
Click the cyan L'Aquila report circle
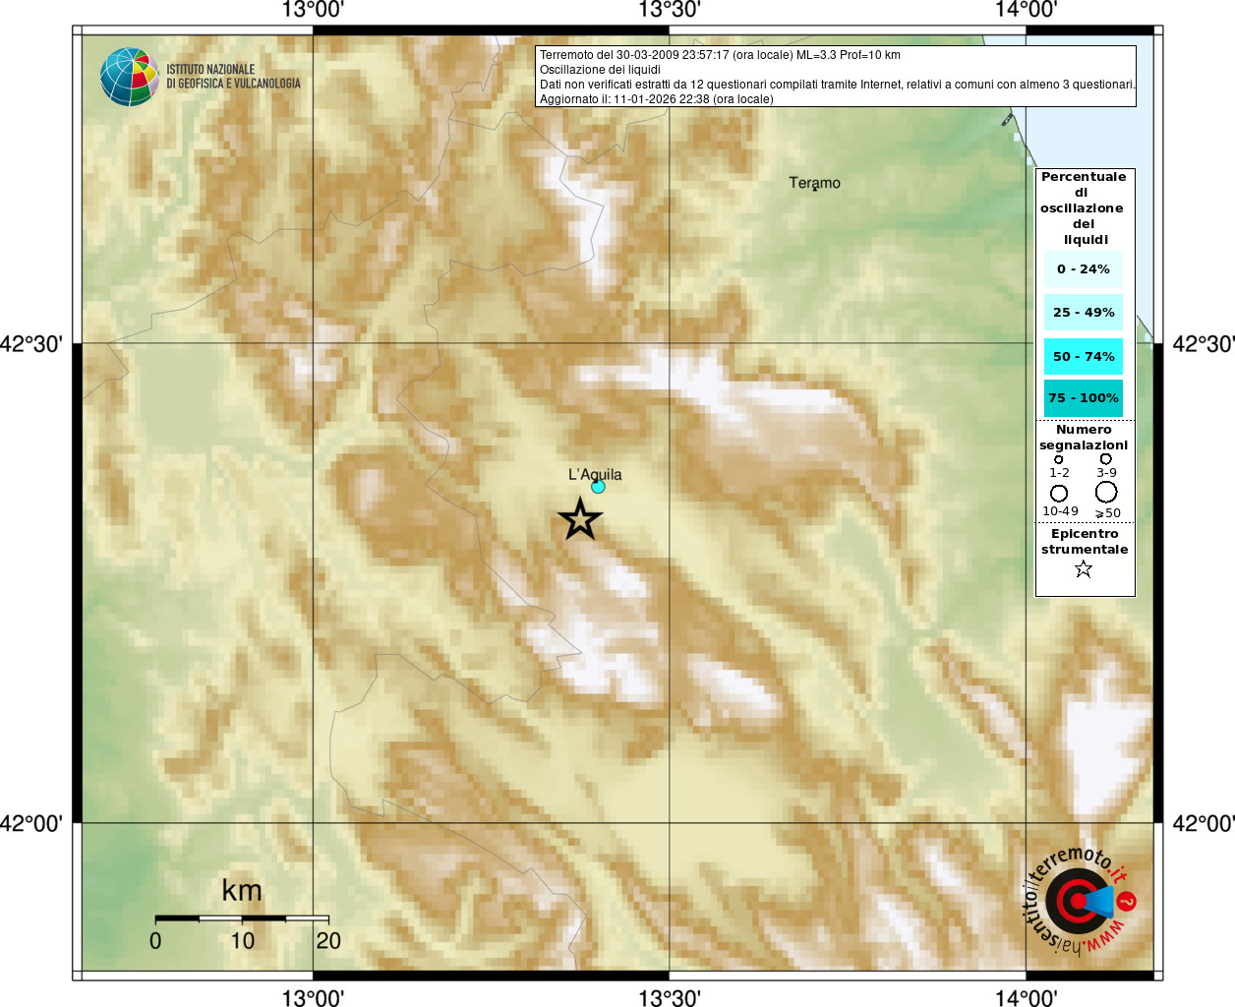click(x=598, y=487)
